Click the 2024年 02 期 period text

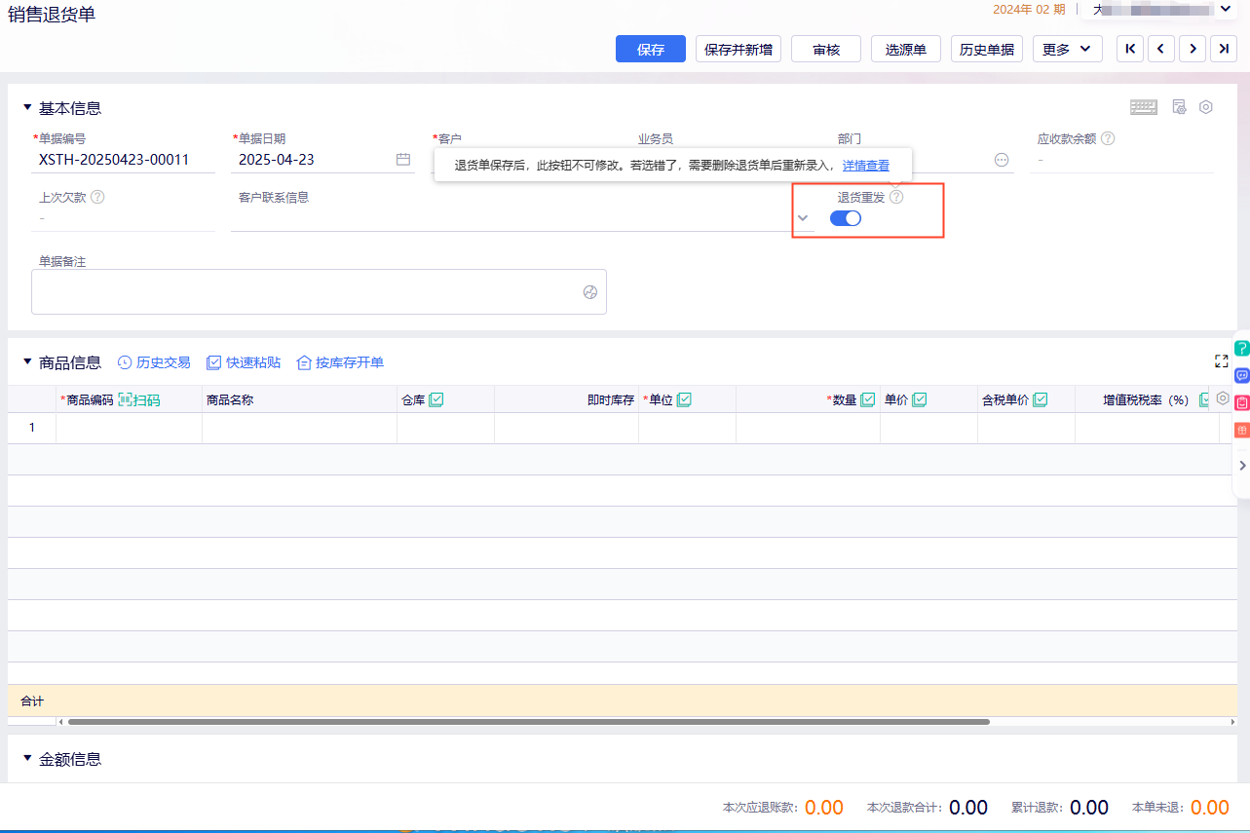[1029, 9]
